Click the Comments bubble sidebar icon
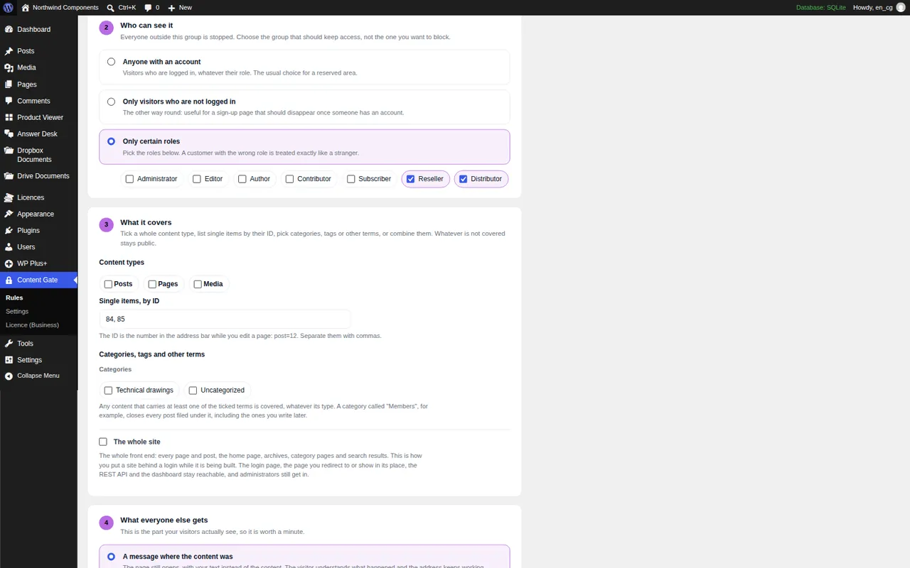Viewport: 910px width, 568px height. [9, 101]
